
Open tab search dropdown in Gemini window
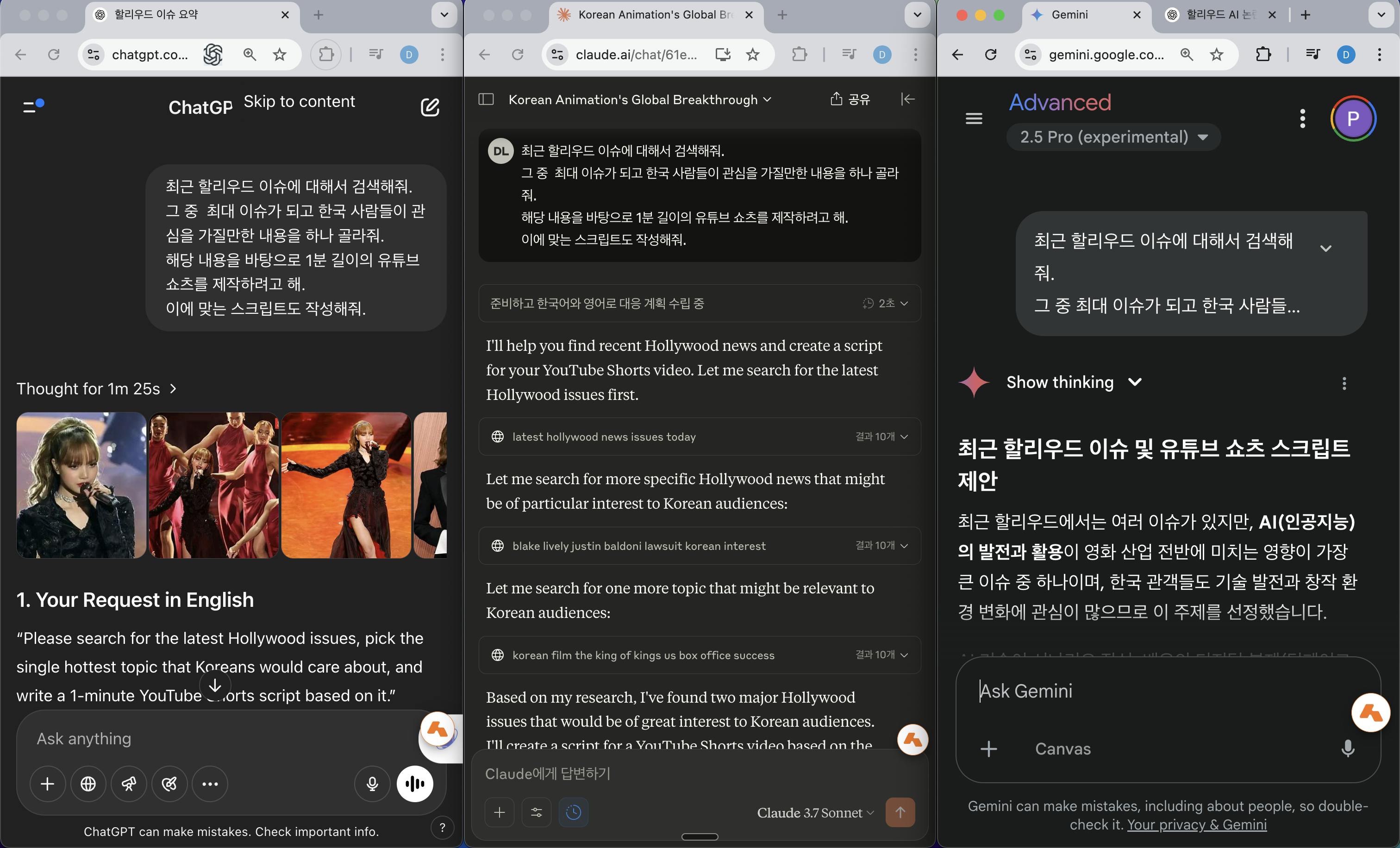click(1381, 15)
